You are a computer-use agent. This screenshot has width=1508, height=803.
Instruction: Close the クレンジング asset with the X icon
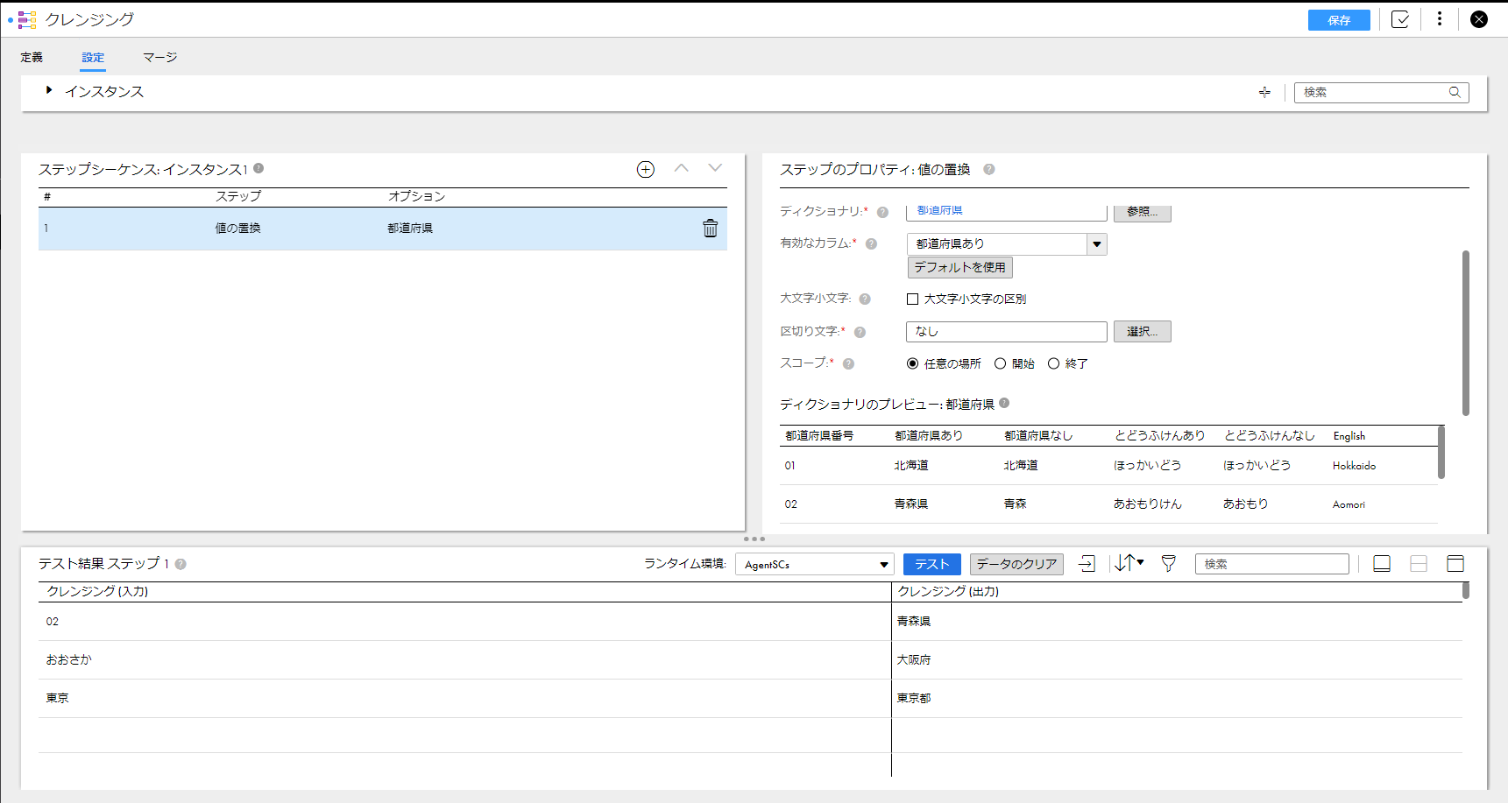(x=1479, y=19)
